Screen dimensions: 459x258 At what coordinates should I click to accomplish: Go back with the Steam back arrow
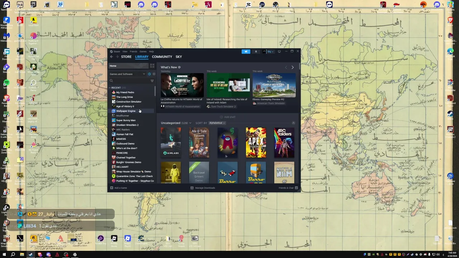112,57
